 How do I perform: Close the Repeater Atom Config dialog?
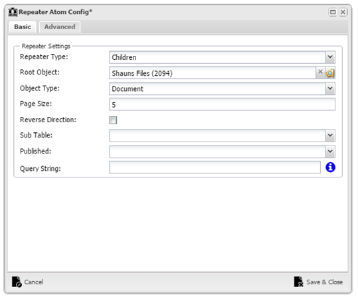click(x=343, y=12)
